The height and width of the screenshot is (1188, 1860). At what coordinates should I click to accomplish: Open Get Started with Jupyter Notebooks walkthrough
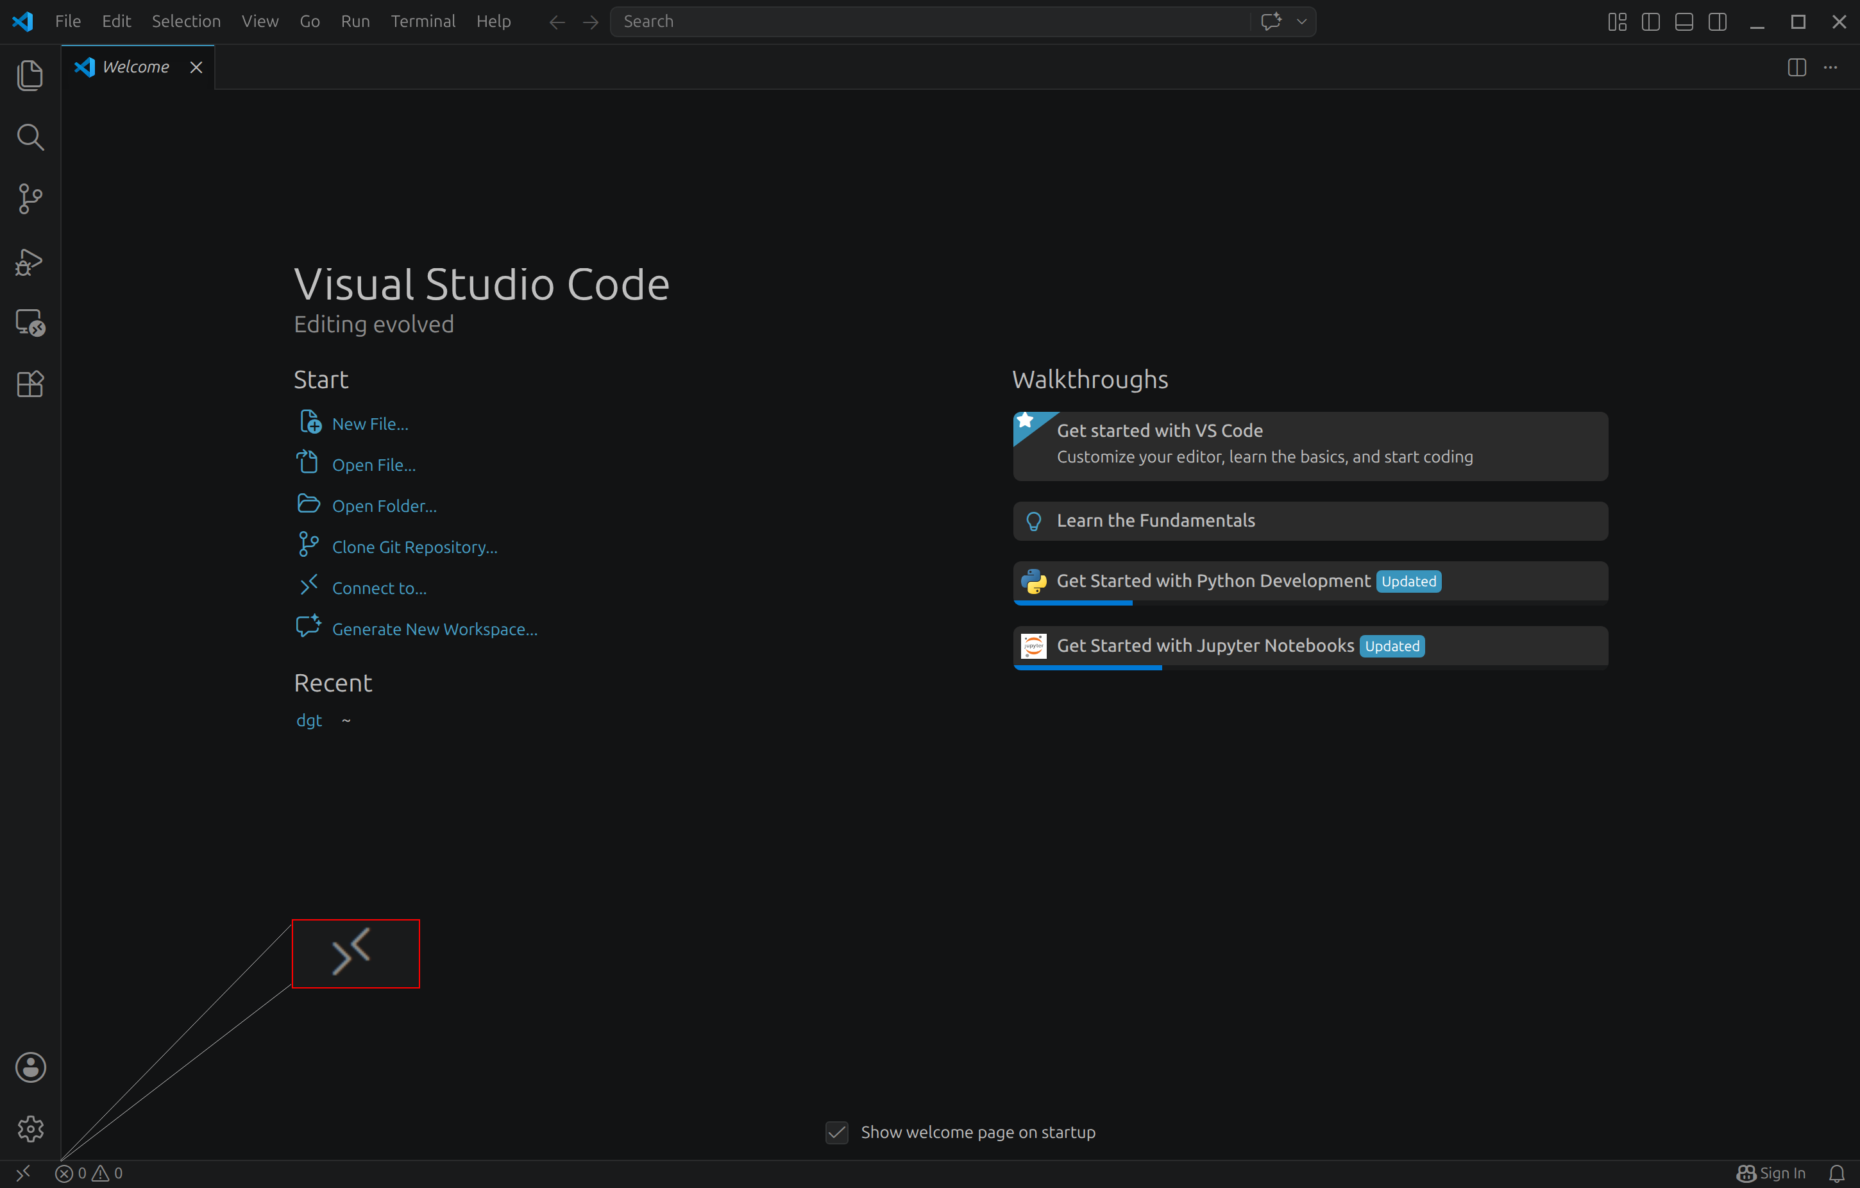click(1310, 647)
